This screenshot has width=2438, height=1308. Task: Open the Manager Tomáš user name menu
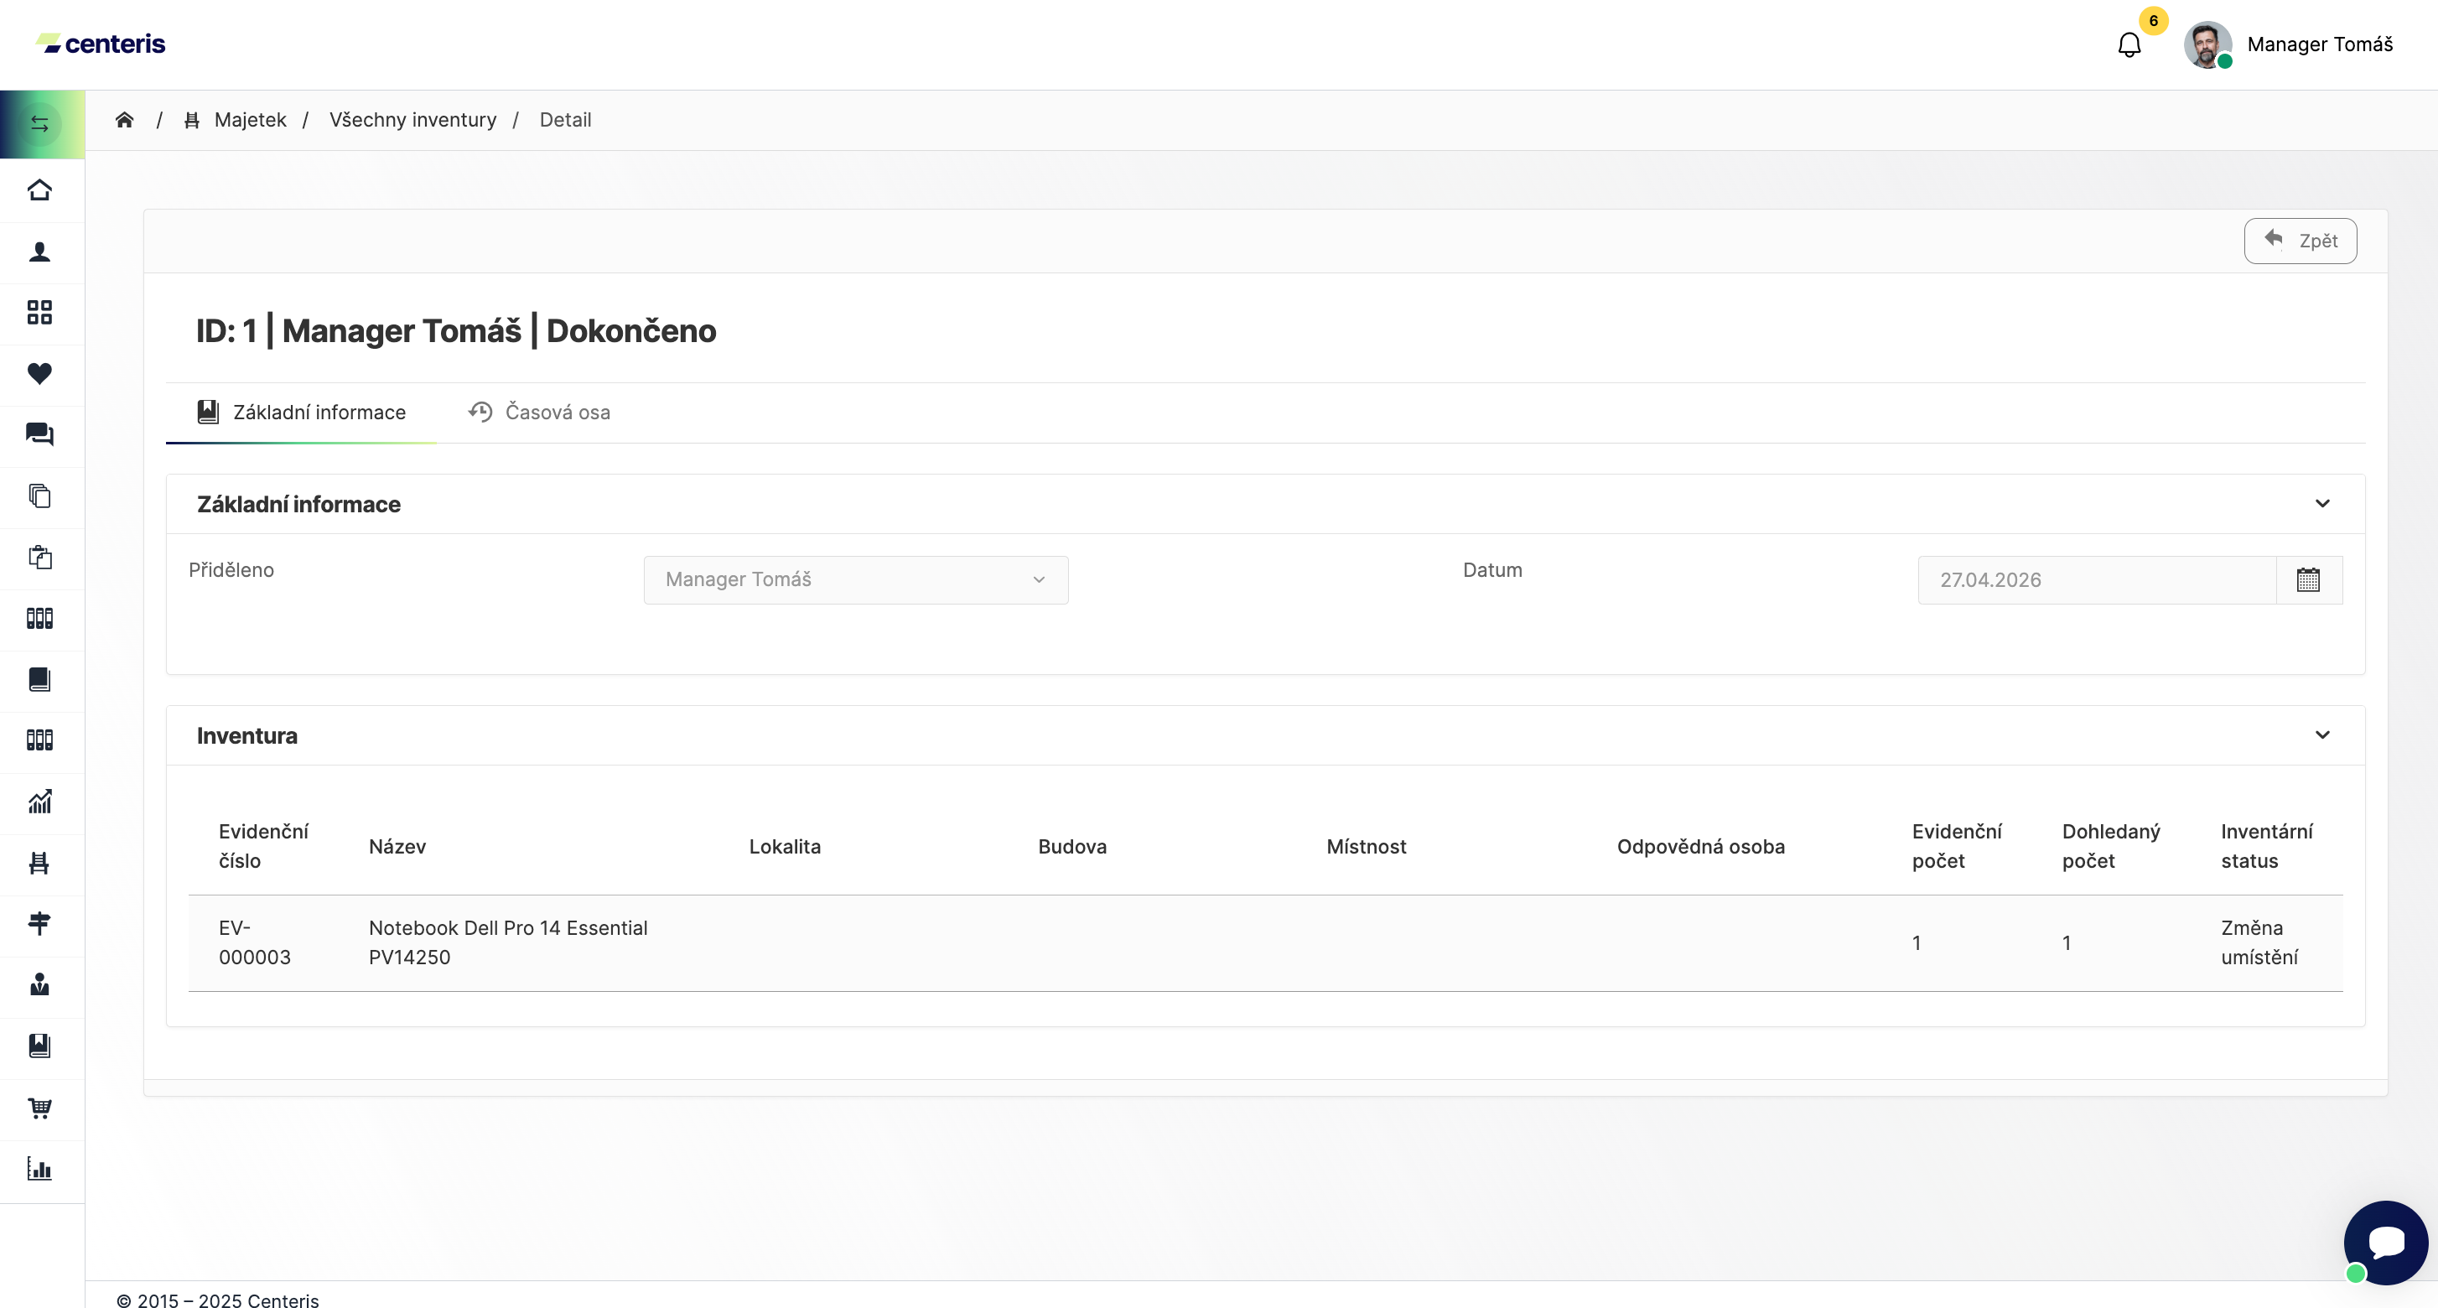click(x=2320, y=44)
